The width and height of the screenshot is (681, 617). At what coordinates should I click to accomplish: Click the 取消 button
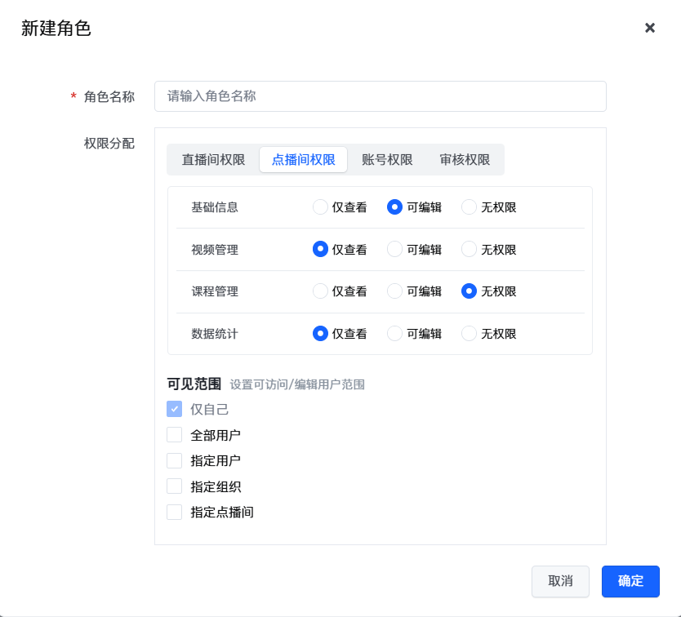pos(560,581)
